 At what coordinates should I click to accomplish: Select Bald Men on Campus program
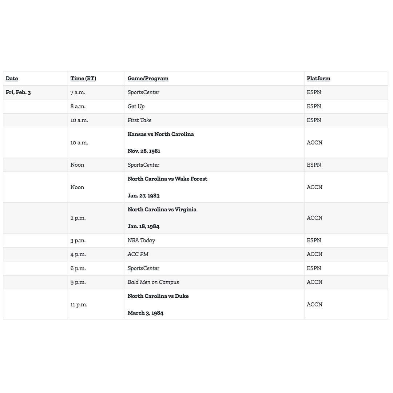click(x=153, y=282)
